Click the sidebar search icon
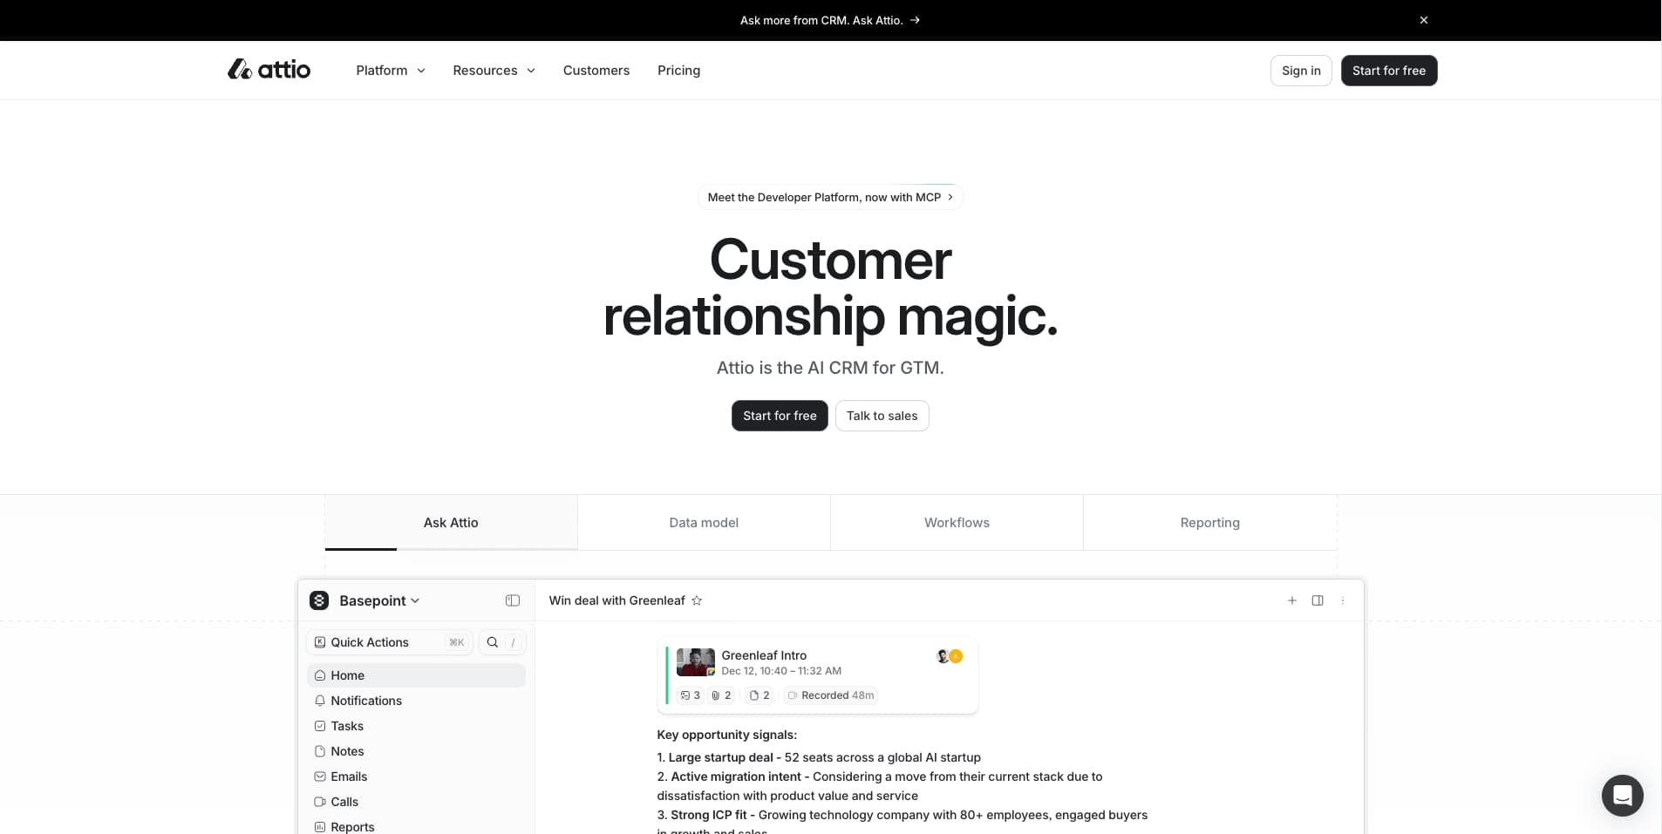The image size is (1662, 834). point(493,642)
